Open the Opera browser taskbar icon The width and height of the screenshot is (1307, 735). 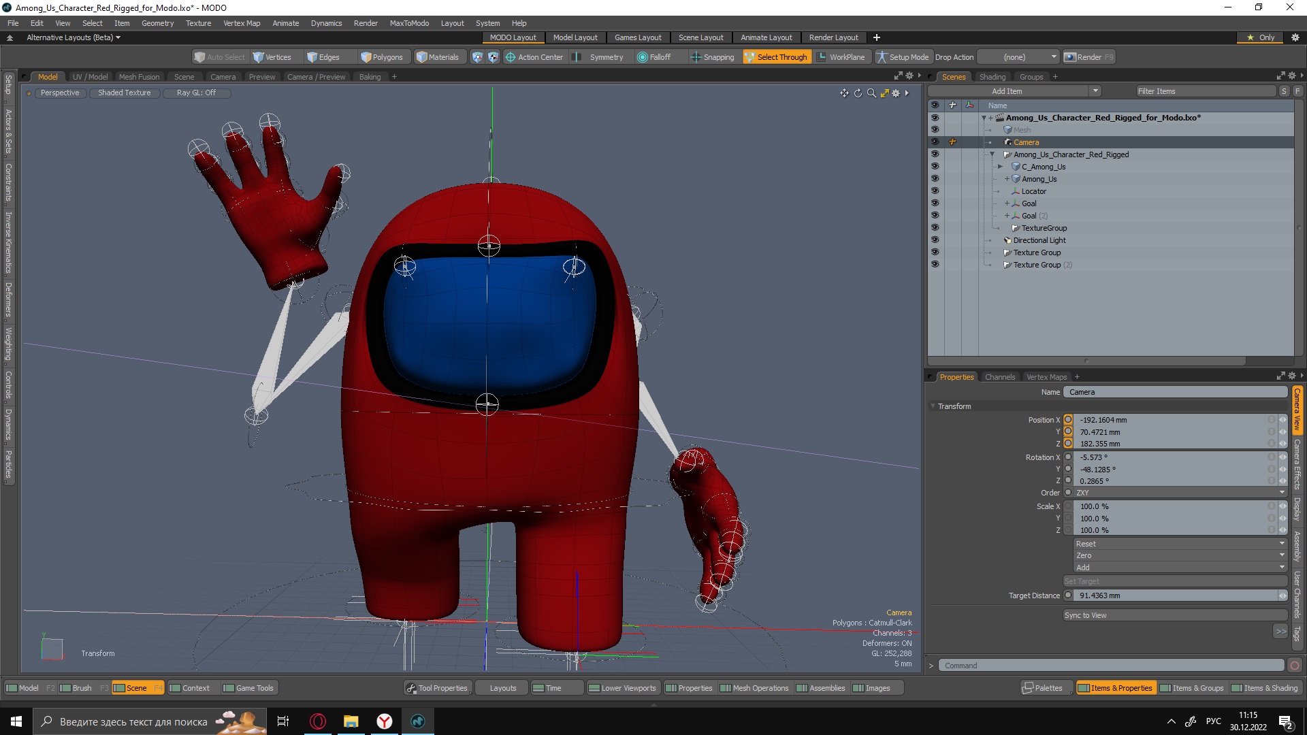click(x=318, y=721)
